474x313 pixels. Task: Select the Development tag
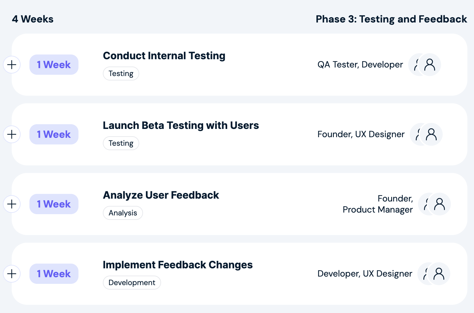[132, 283]
